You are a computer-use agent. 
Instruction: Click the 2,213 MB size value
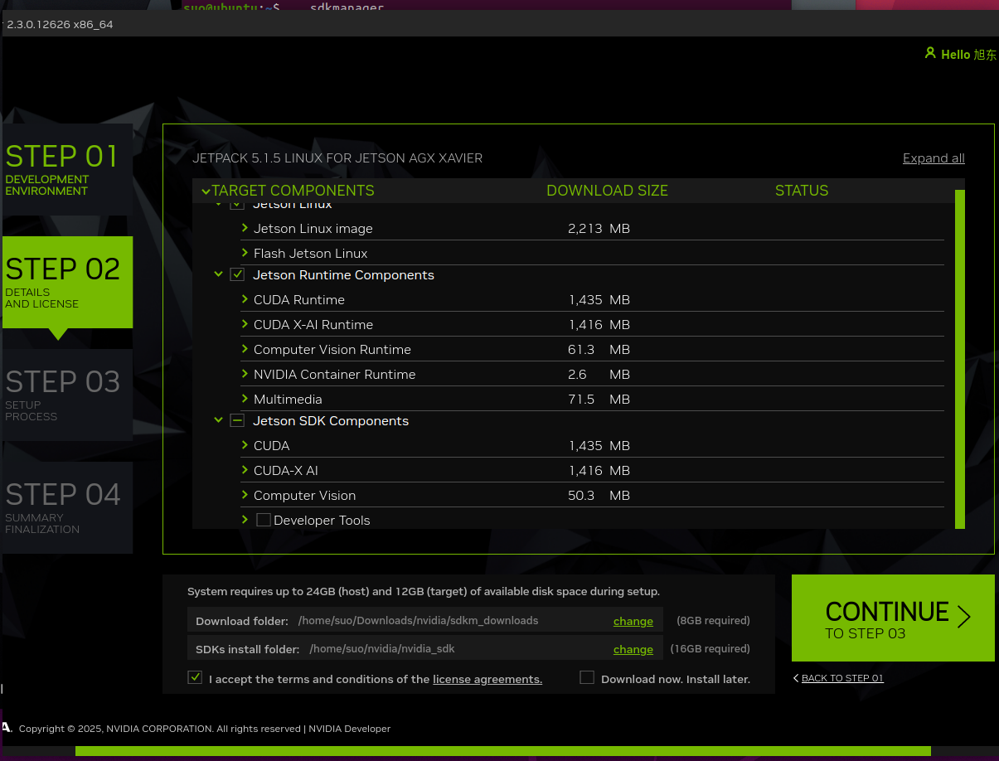tap(599, 228)
